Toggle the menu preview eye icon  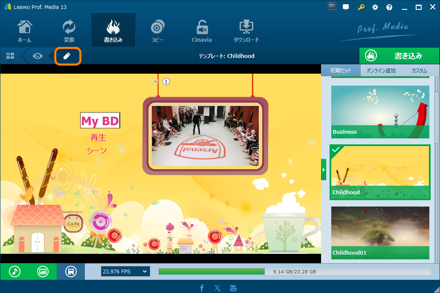click(x=38, y=56)
